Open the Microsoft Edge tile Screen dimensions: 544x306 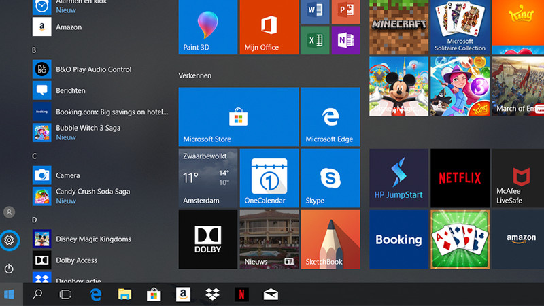[x=330, y=117]
